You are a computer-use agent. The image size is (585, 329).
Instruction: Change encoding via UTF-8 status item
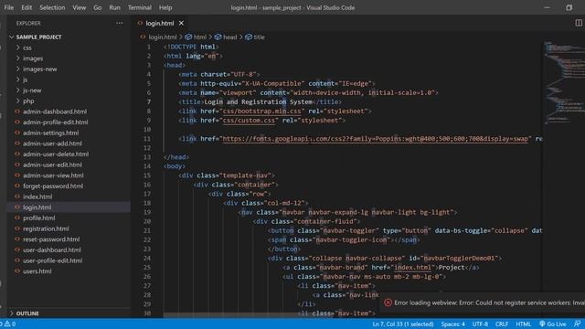coord(480,324)
